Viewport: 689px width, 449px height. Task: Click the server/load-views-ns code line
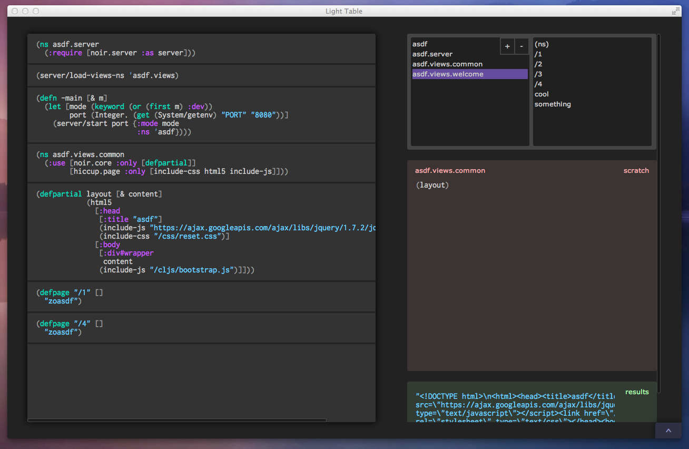107,75
